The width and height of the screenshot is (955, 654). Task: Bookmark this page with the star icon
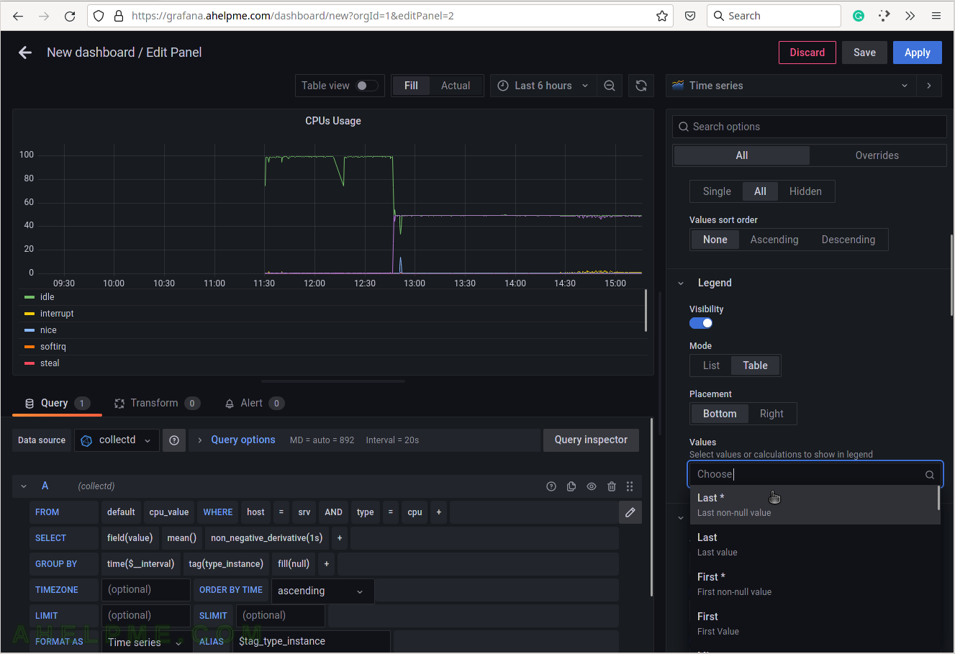coord(662,16)
